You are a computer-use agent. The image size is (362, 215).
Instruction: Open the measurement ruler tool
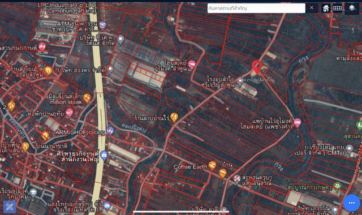(x=337, y=8)
